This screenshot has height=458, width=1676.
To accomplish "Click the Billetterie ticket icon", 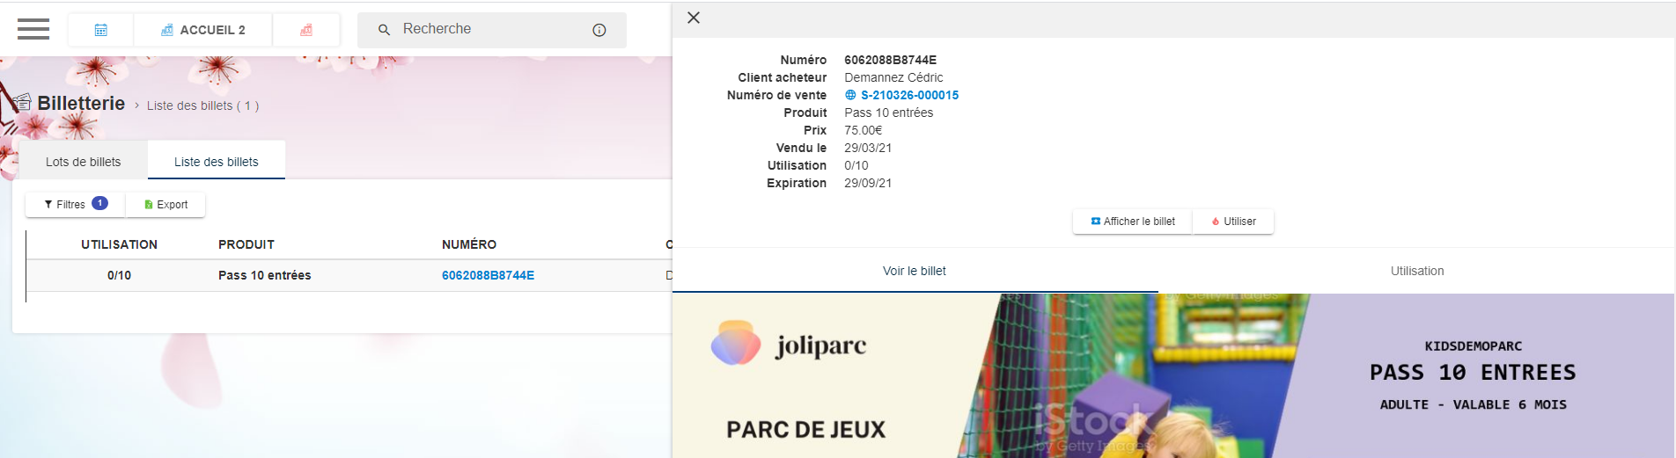I will point(21,104).
